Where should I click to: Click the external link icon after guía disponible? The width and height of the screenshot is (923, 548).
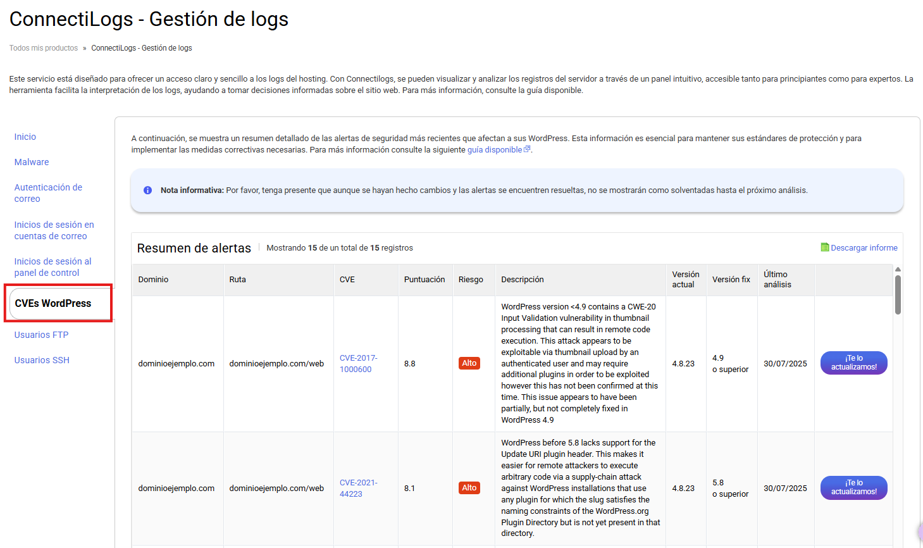(x=527, y=149)
